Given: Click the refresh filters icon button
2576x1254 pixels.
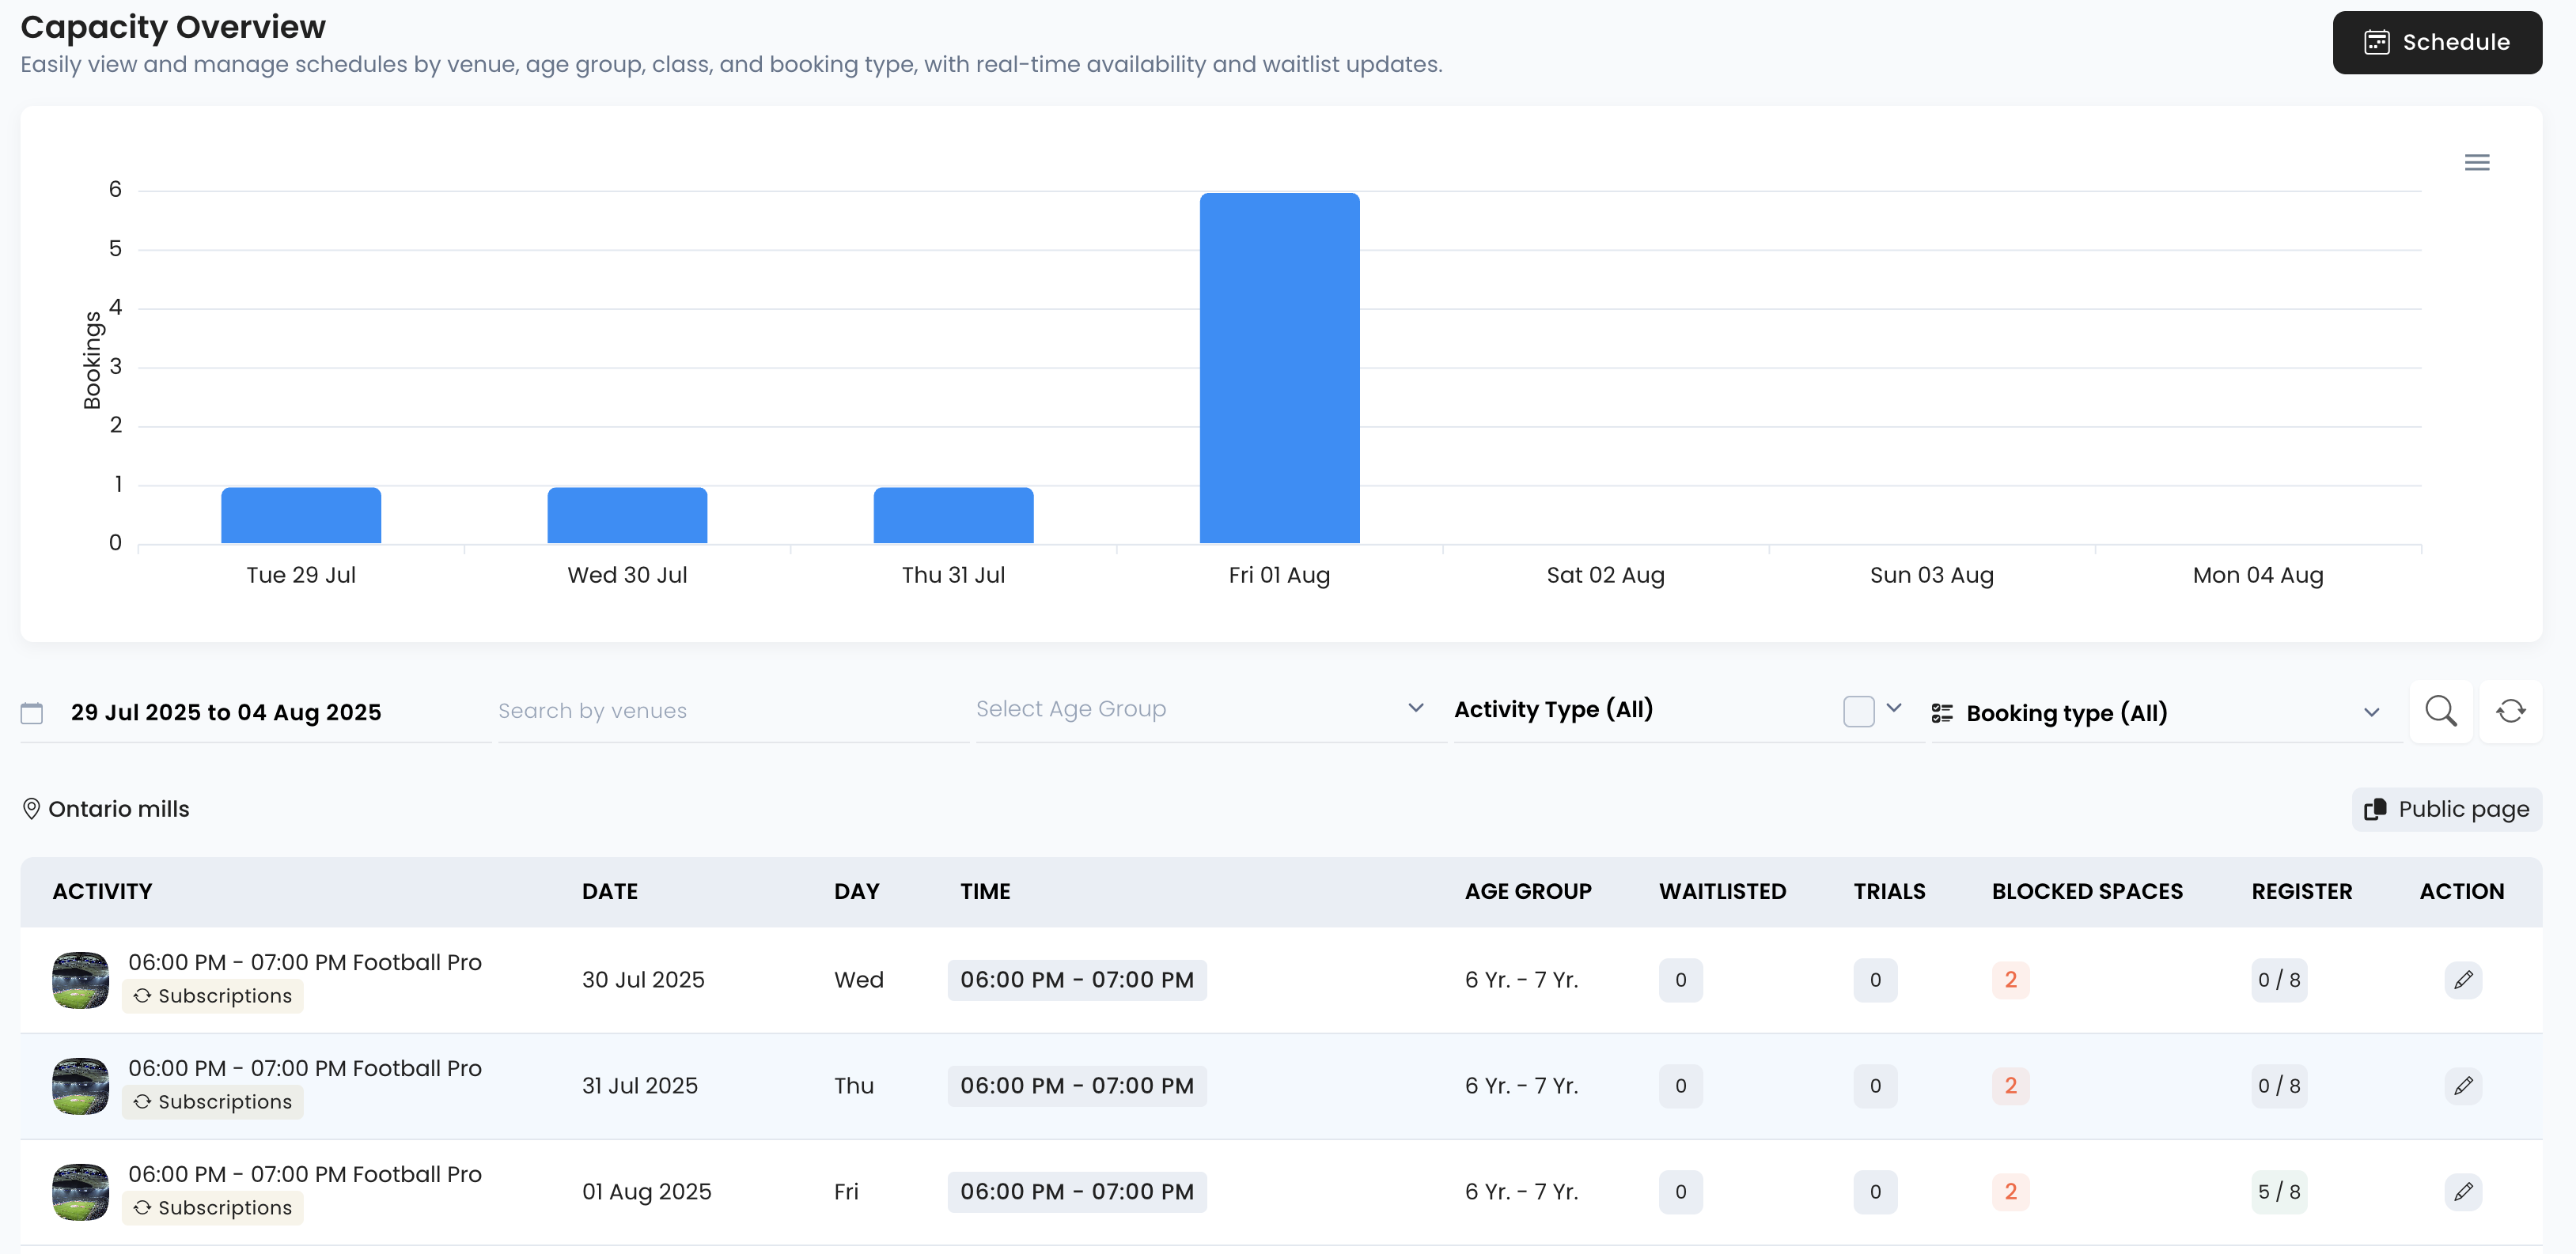Looking at the screenshot, I should coord(2510,712).
